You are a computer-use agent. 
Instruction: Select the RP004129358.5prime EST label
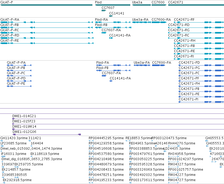(106, 143)
